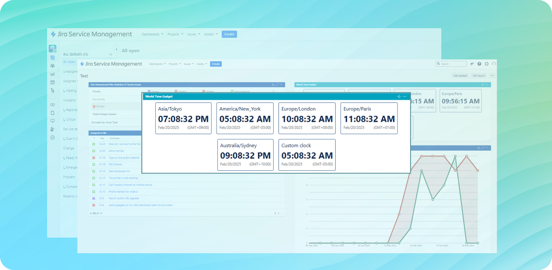Open 'Some gadgets on my JIRA dashboard' issue
The height and width of the screenshot is (270, 552).
click(x=141, y=205)
